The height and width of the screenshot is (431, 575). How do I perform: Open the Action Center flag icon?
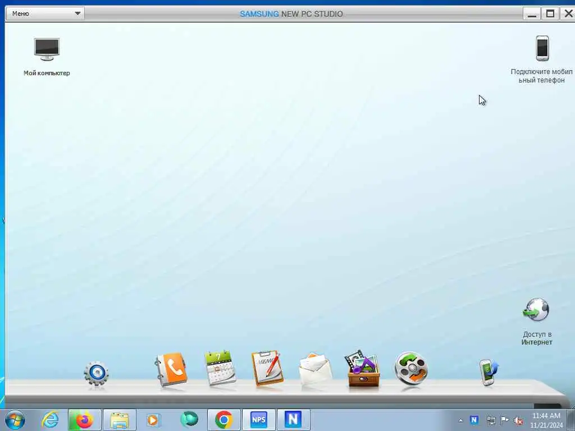505,420
